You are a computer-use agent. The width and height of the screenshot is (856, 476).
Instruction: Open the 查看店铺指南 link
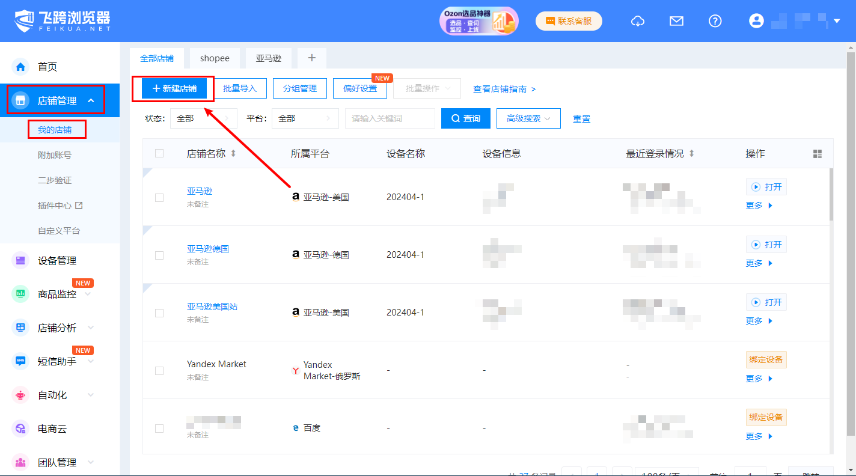tap(504, 89)
